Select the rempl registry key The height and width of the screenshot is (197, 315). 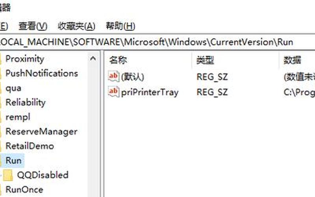tap(18, 117)
